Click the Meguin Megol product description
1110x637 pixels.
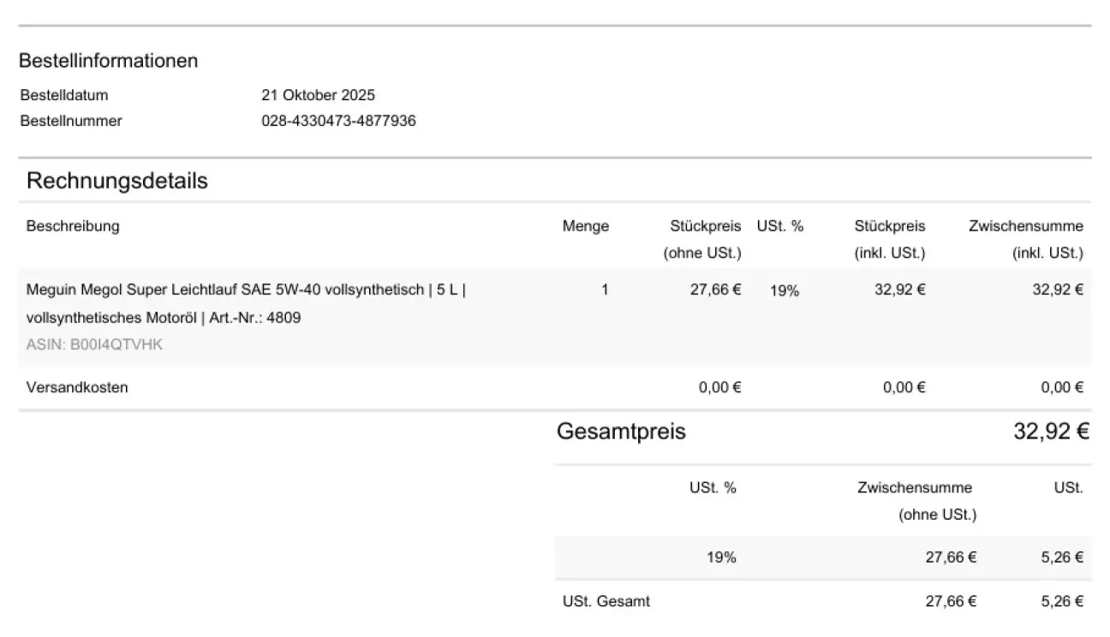(x=246, y=303)
